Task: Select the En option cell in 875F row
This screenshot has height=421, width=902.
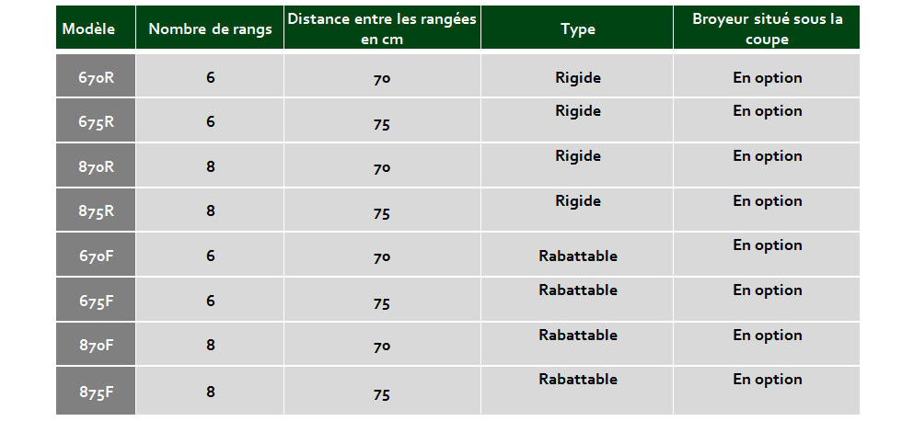Action: [x=766, y=391]
